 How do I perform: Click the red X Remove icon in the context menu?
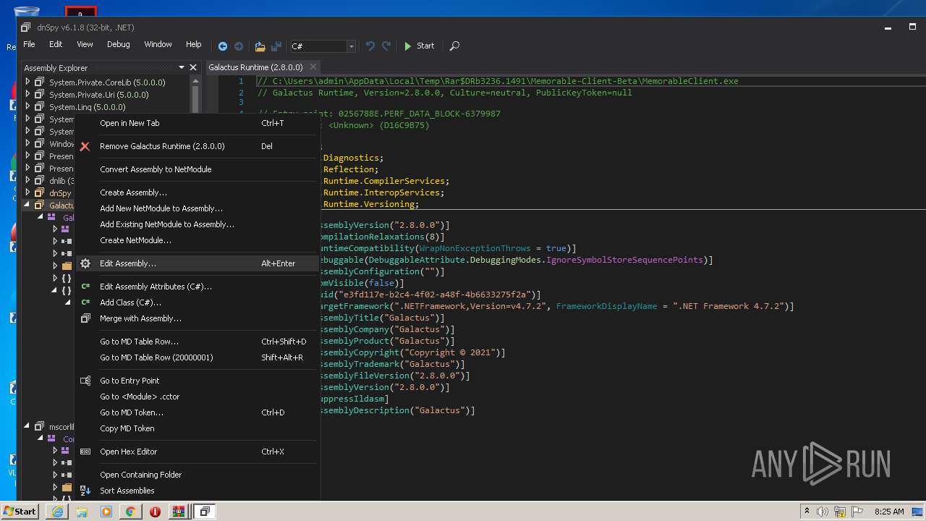[85, 146]
